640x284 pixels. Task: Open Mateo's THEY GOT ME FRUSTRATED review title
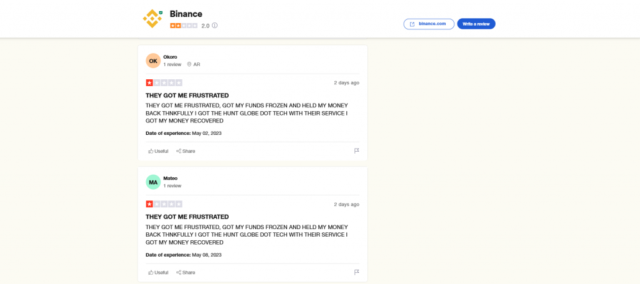(187, 217)
